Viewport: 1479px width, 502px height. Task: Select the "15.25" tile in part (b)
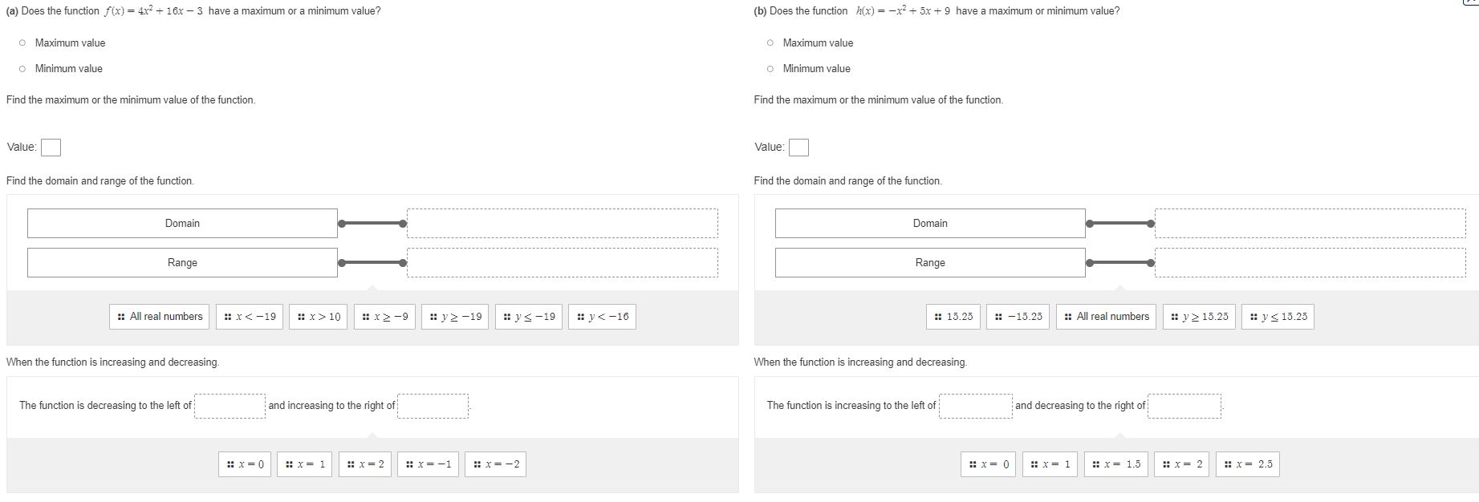click(x=952, y=316)
